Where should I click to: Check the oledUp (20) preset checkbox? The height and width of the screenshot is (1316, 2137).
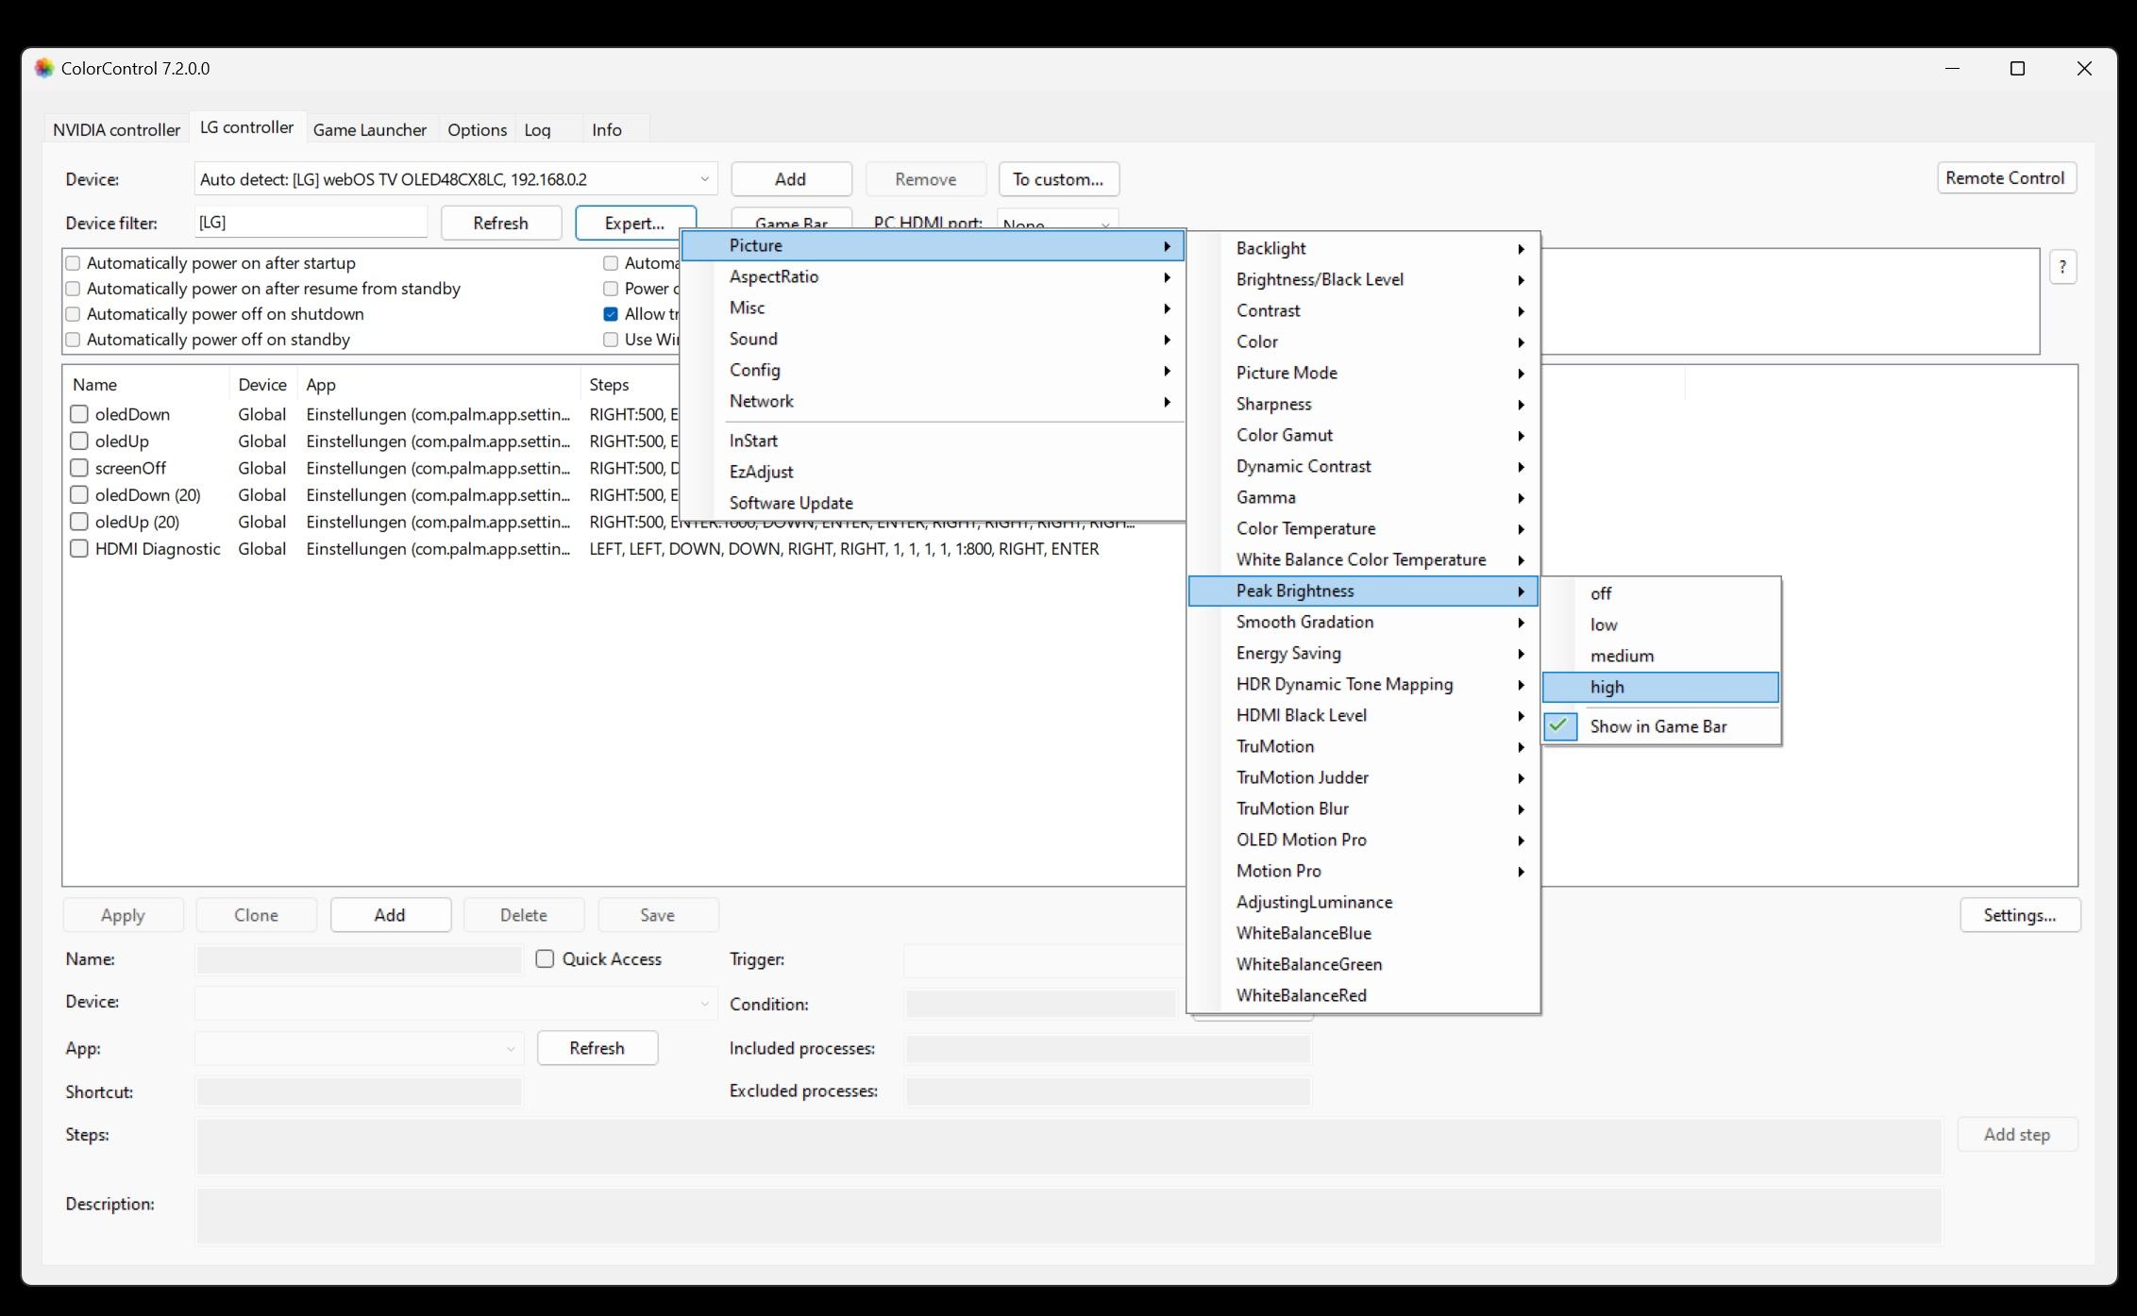coord(79,522)
